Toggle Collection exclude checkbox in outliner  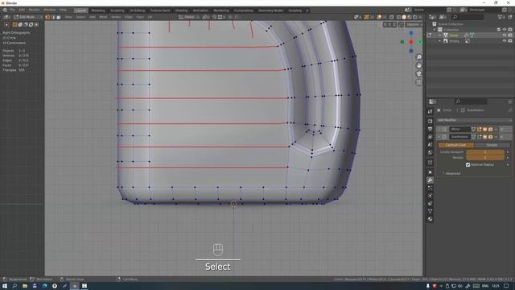(x=499, y=30)
